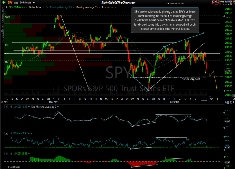Toggle the L logarithmic scale option
The width and height of the screenshot is (235, 169).
coord(228,103)
